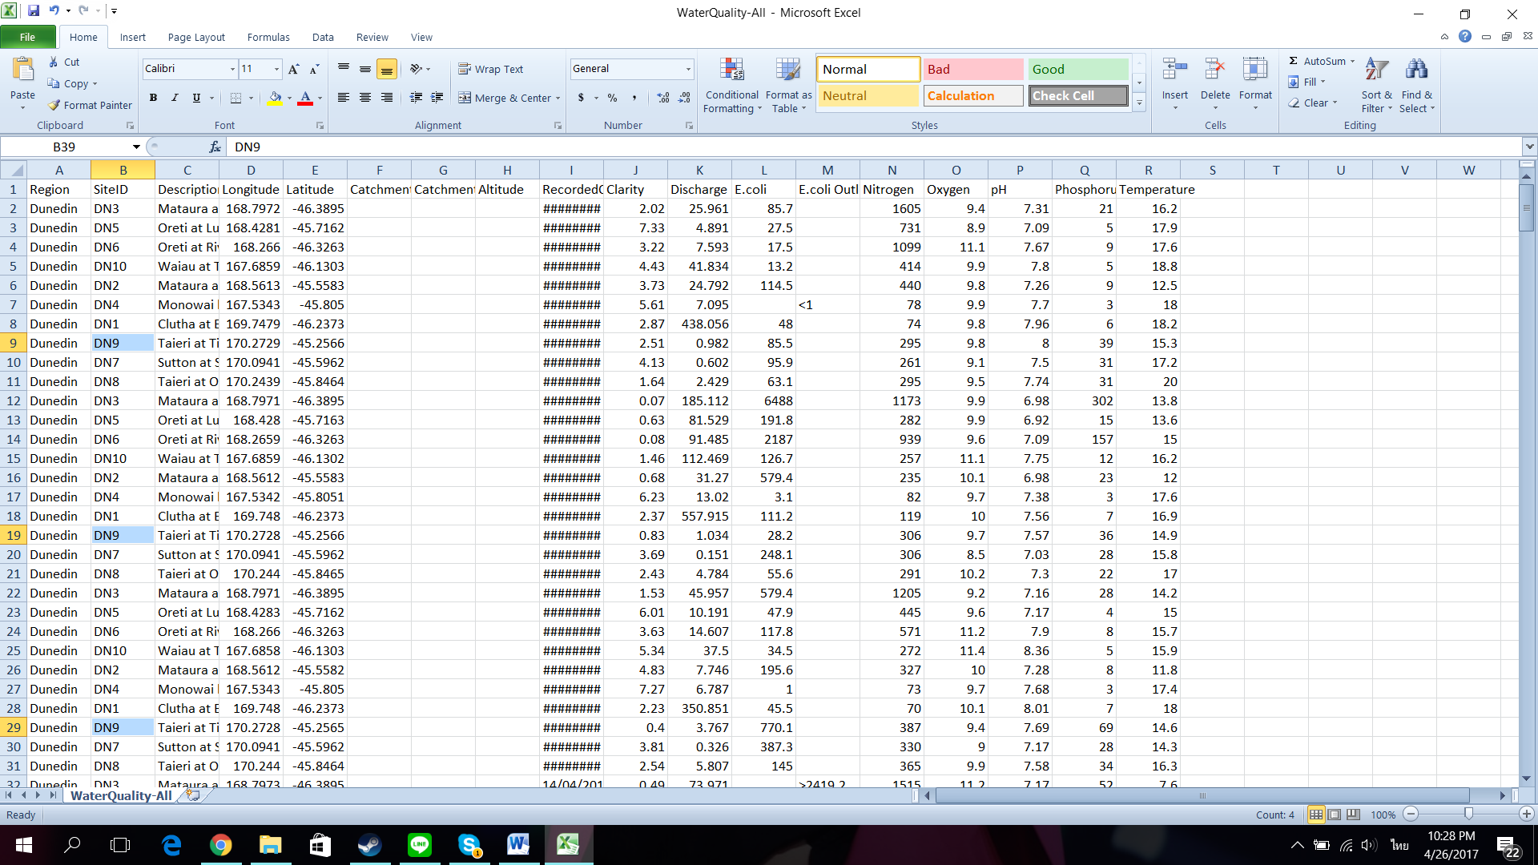Open the Page Layout ribbon tab

coord(196,37)
